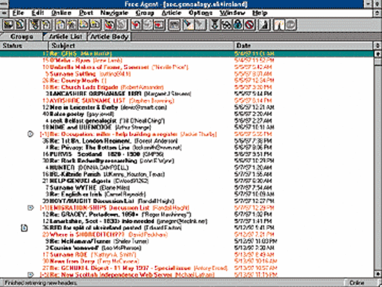Sort by the Status column header

coord(24,45)
